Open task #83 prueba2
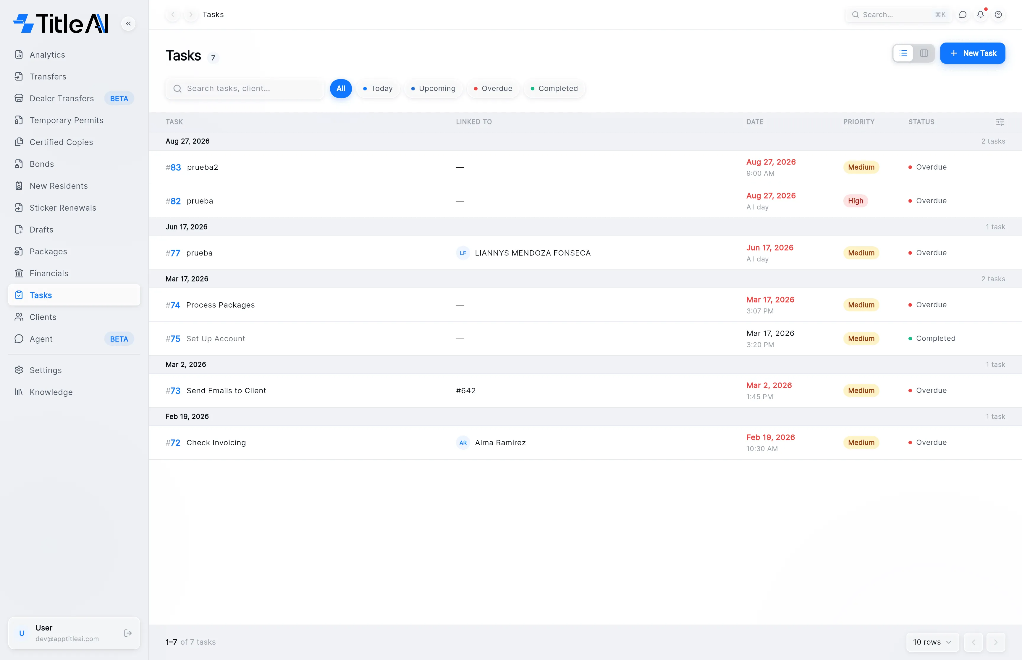The width and height of the screenshot is (1022, 660). pyautogui.click(x=586, y=168)
